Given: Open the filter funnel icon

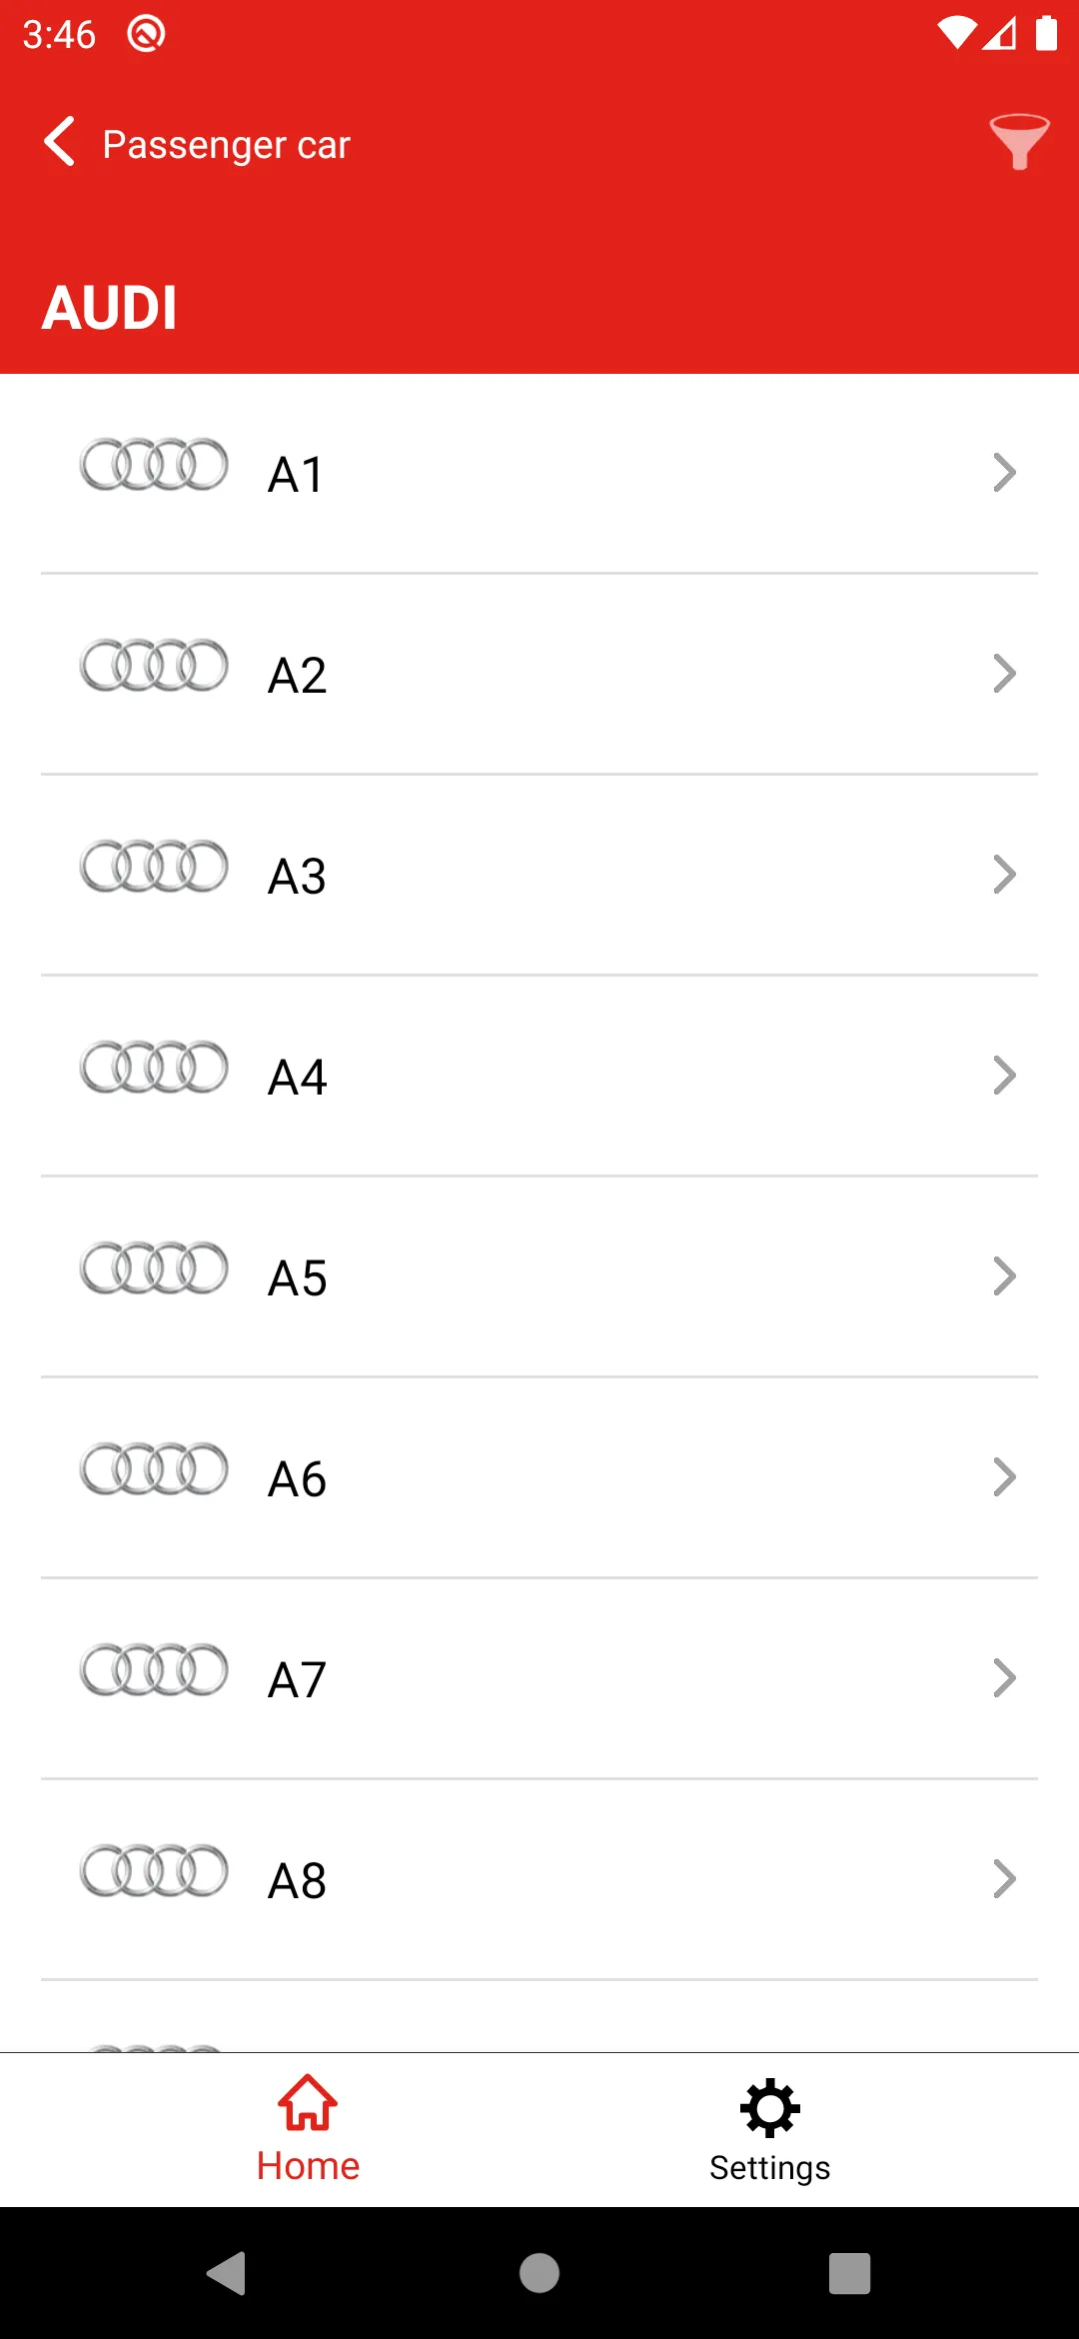Looking at the screenshot, I should pos(1019,142).
